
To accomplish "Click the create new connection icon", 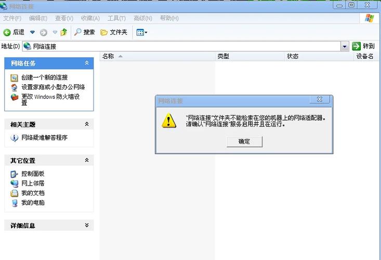I will point(15,78).
